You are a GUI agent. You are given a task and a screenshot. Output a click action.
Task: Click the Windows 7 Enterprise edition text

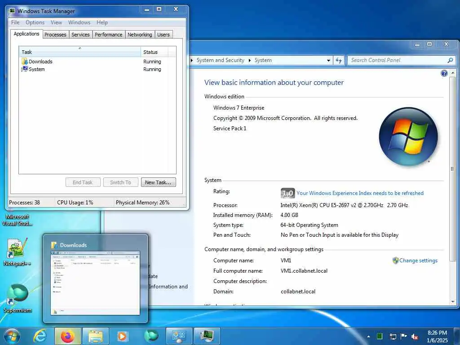click(239, 108)
